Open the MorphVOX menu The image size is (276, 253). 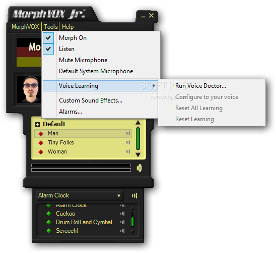25,27
